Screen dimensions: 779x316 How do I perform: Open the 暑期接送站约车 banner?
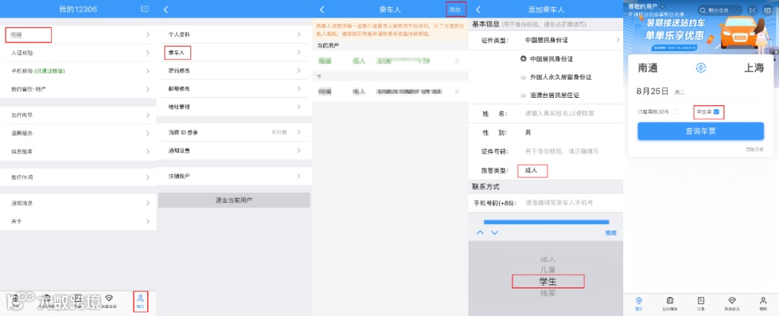coord(700,35)
